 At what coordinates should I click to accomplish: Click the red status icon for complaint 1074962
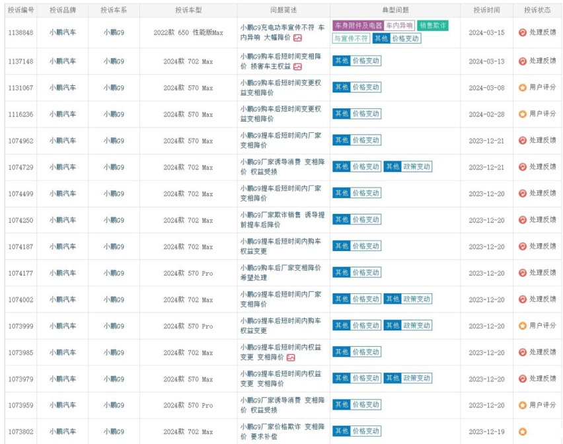[x=523, y=141]
